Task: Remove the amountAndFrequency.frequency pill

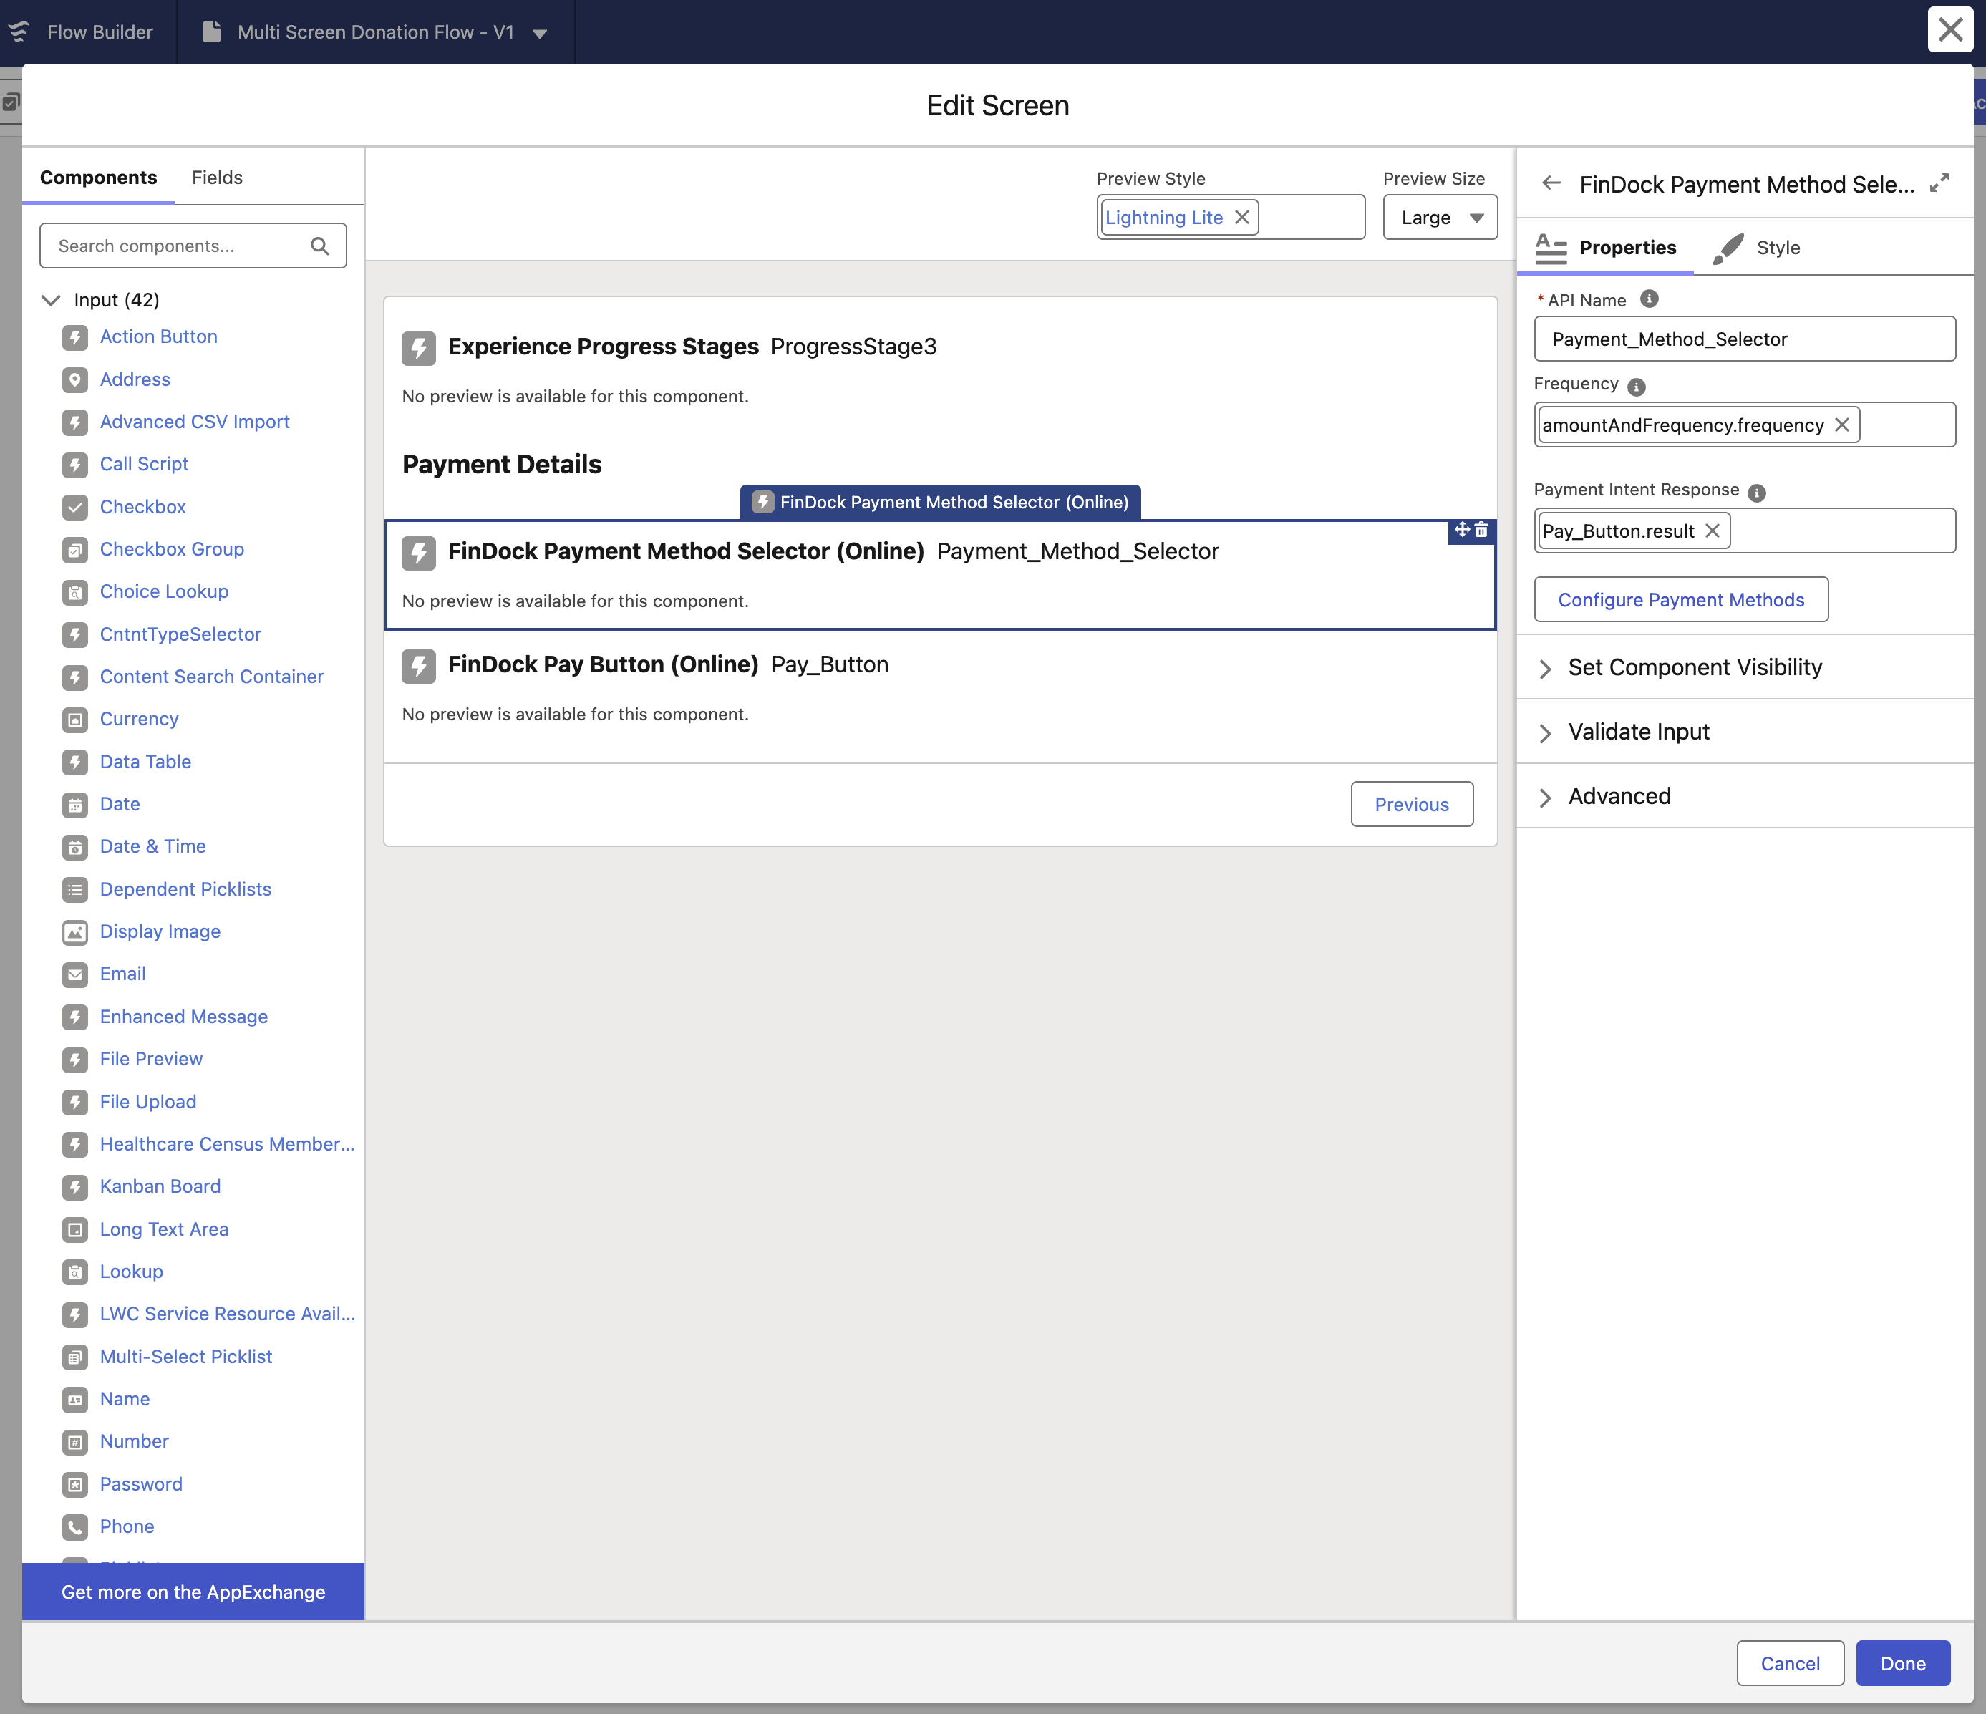Action: [1842, 425]
